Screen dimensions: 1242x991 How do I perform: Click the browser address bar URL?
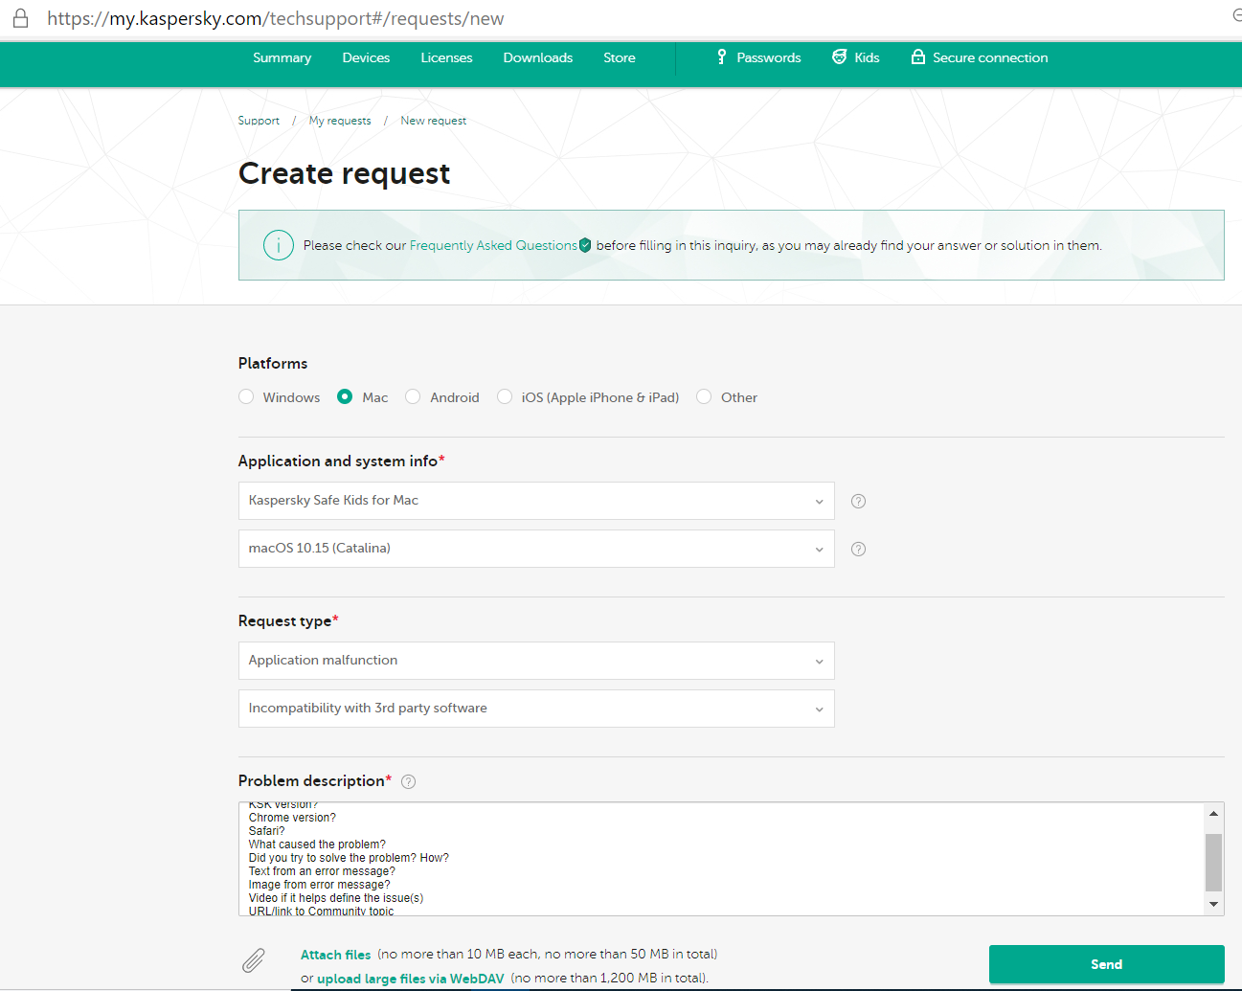[276, 18]
